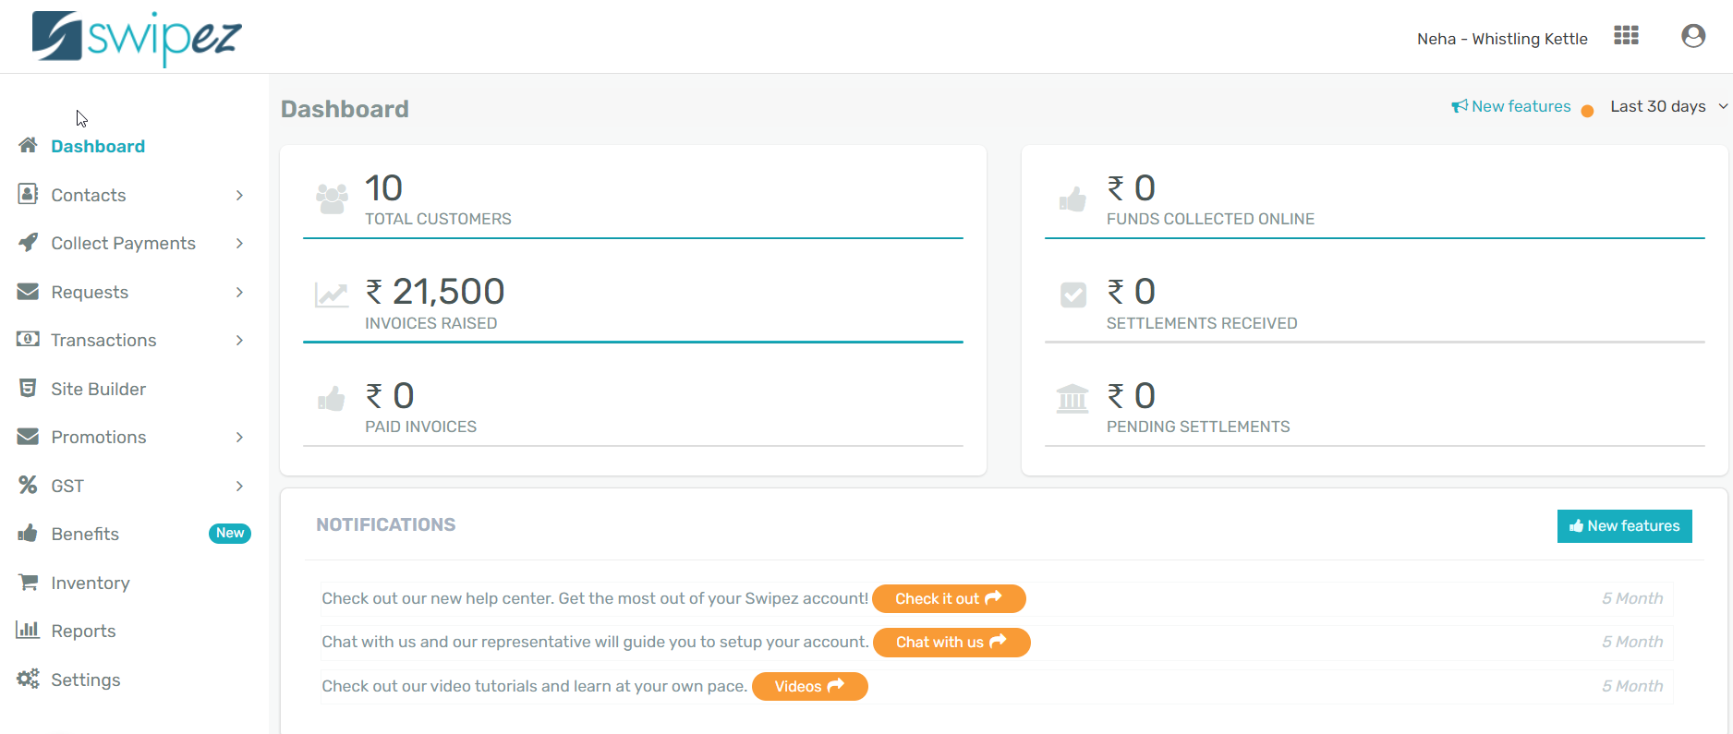The width and height of the screenshot is (1733, 734).
Task: Click the Invoices Raised line chart icon
Action: click(332, 295)
